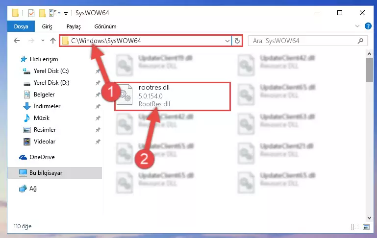Open the Paylaş ribbon tab
The image size is (377, 238).
pyautogui.click(x=74, y=26)
